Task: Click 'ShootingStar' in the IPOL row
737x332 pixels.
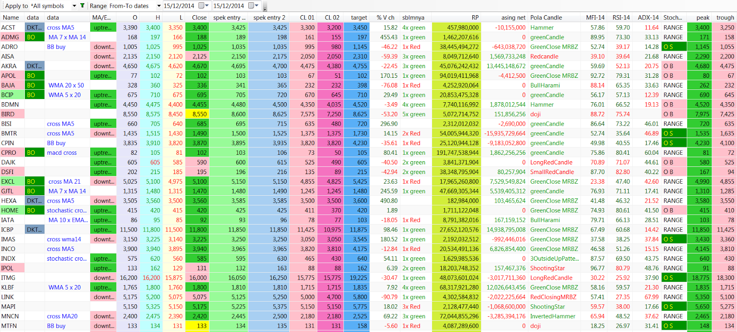Action: [x=547, y=268]
